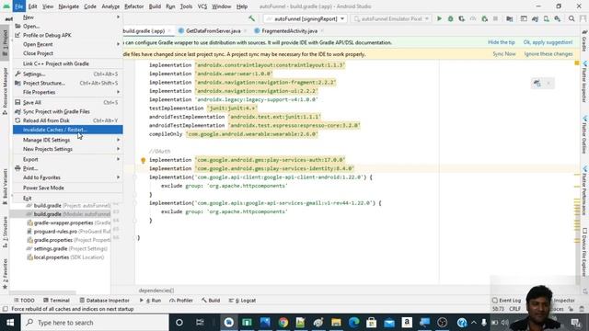
Task: Open the Event Log panel
Action: [506, 301]
